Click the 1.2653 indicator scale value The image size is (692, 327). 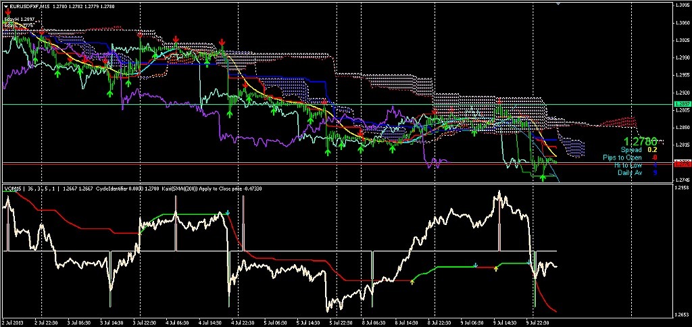pos(683,315)
